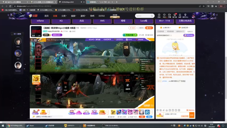Switch to weekly activity (周活跃度) tab
The width and height of the screenshot is (227, 128).
(170, 31)
